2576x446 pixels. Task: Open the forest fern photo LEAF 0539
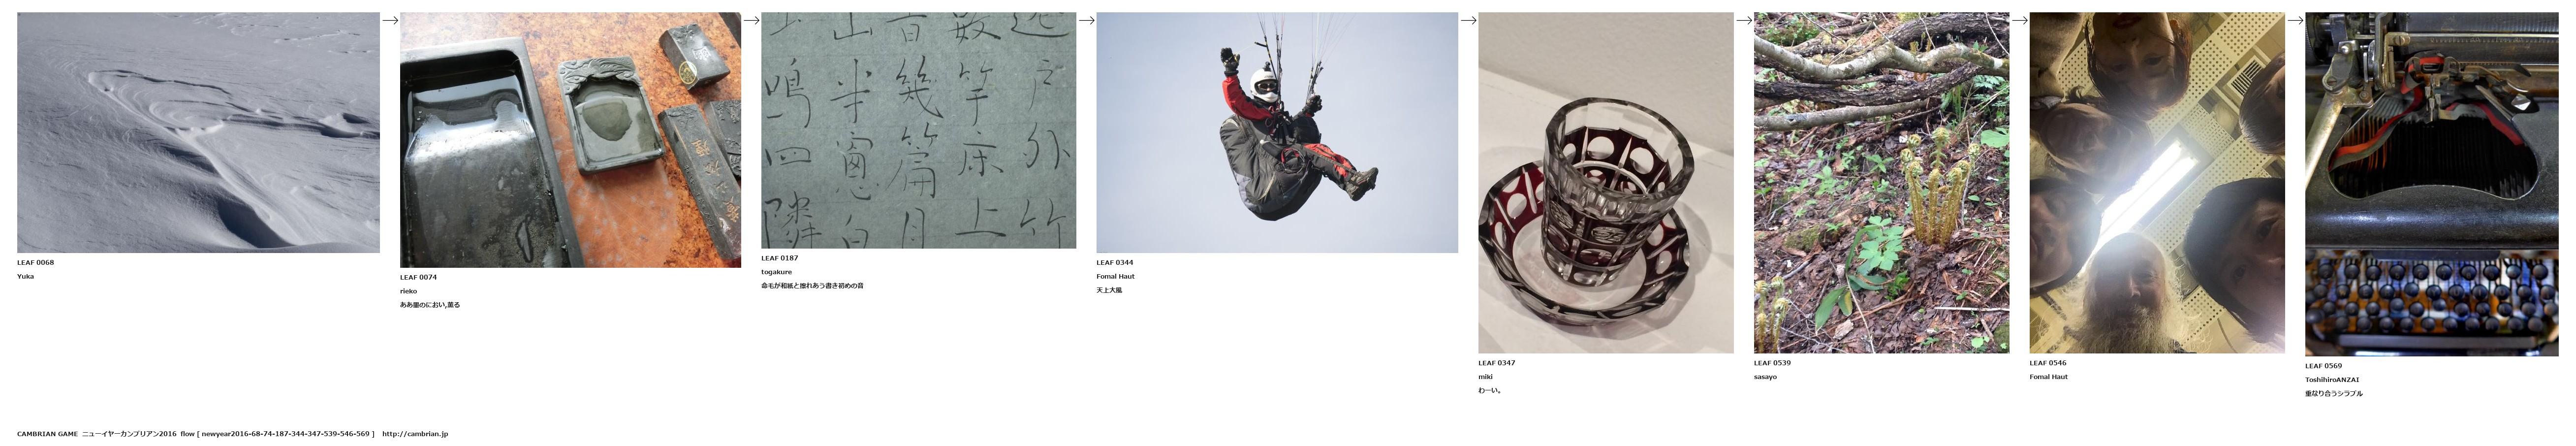click(x=1881, y=182)
